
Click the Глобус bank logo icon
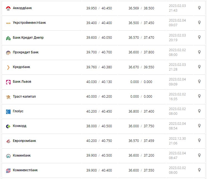point(8,111)
